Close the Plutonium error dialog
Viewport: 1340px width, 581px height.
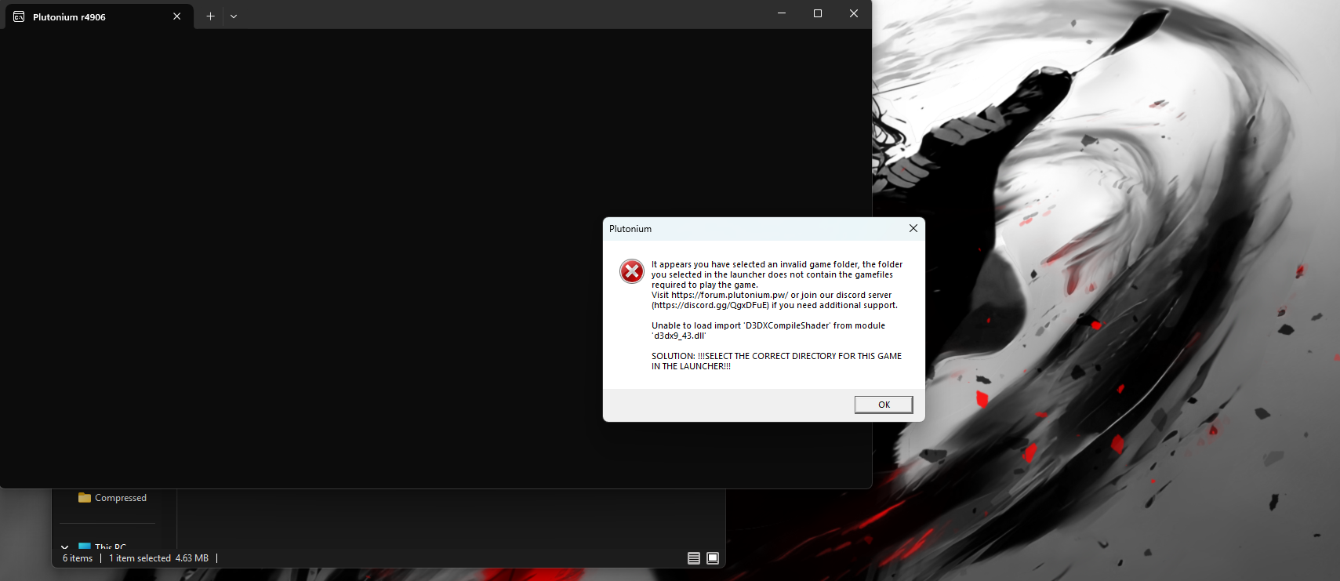tap(913, 228)
